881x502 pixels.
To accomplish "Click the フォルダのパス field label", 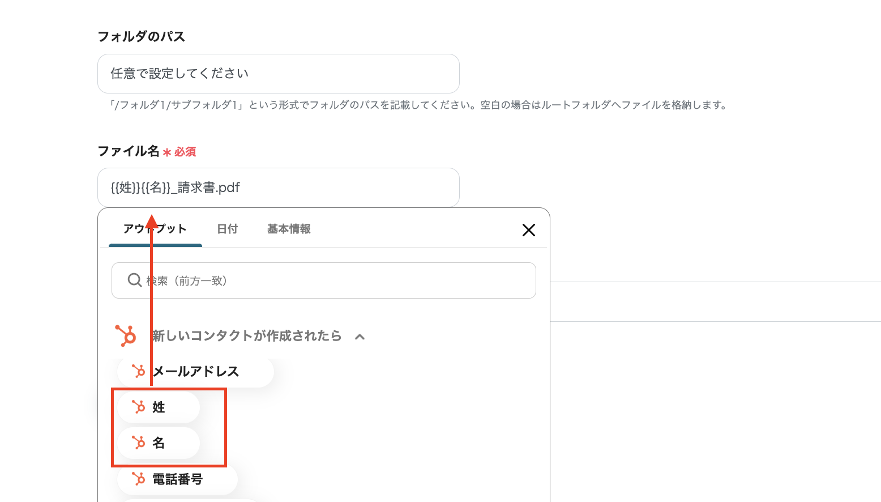I will [x=142, y=37].
